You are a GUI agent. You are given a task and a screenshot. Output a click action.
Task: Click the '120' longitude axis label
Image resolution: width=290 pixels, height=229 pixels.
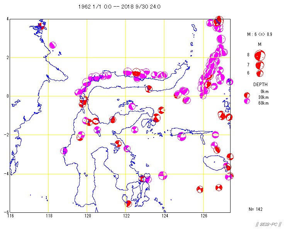point(88,216)
